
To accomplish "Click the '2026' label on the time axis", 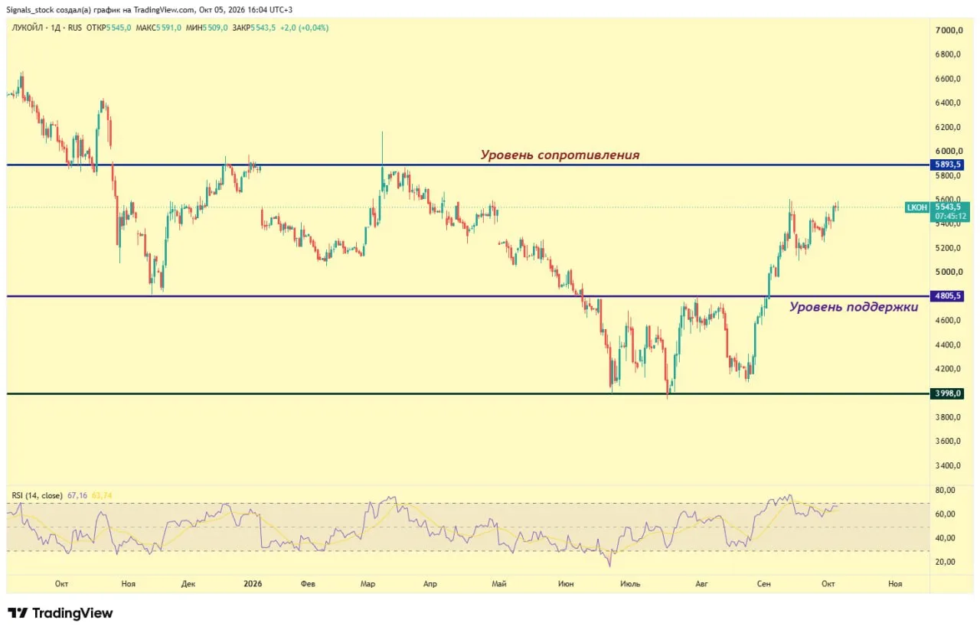I will (x=253, y=584).
